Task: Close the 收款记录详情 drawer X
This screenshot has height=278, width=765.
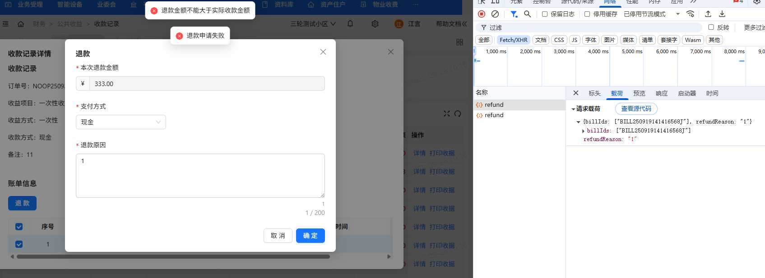Action: pyautogui.click(x=391, y=52)
